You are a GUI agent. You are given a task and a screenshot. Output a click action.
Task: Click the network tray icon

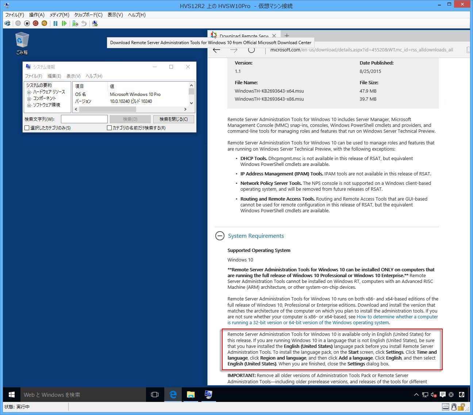pos(425,395)
